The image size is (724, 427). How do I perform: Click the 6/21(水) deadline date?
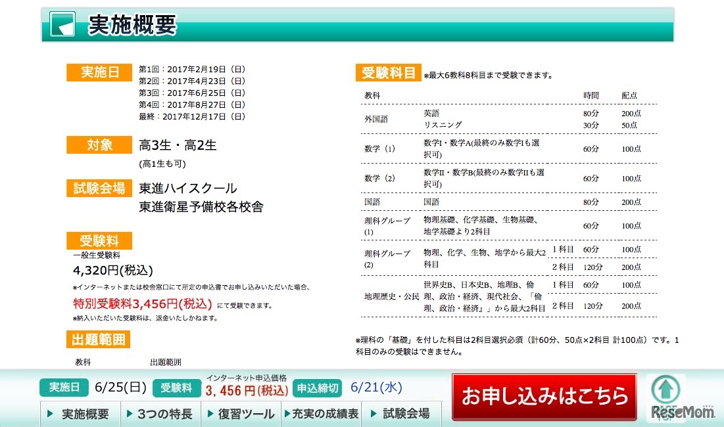[x=376, y=387]
